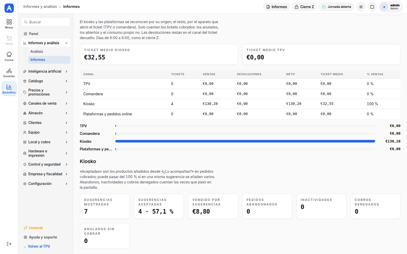Open the Mesas grid icon
This screenshot has height=254, width=407.
pos(9,22)
